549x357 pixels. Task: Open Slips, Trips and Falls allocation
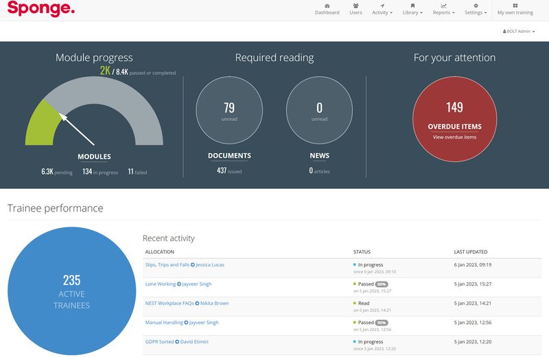point(167,265)
